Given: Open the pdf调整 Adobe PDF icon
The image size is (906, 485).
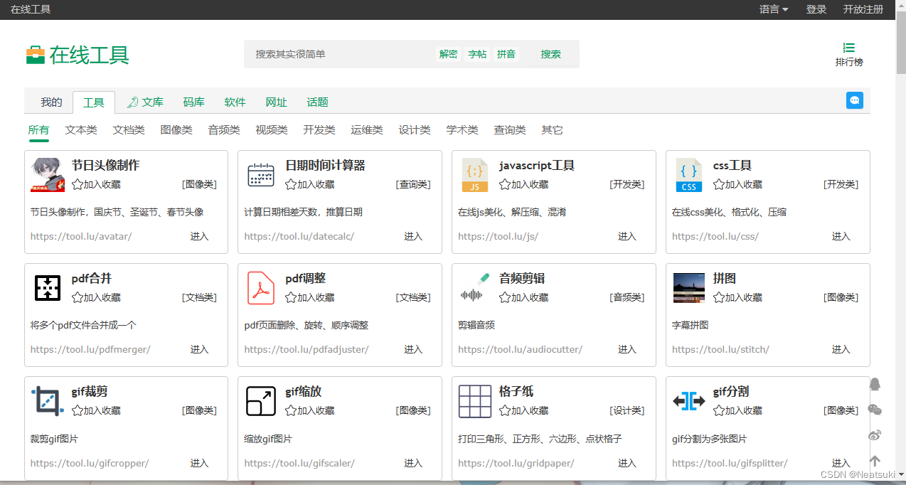Looking at the screenshot, I should [x=261, y=287].
